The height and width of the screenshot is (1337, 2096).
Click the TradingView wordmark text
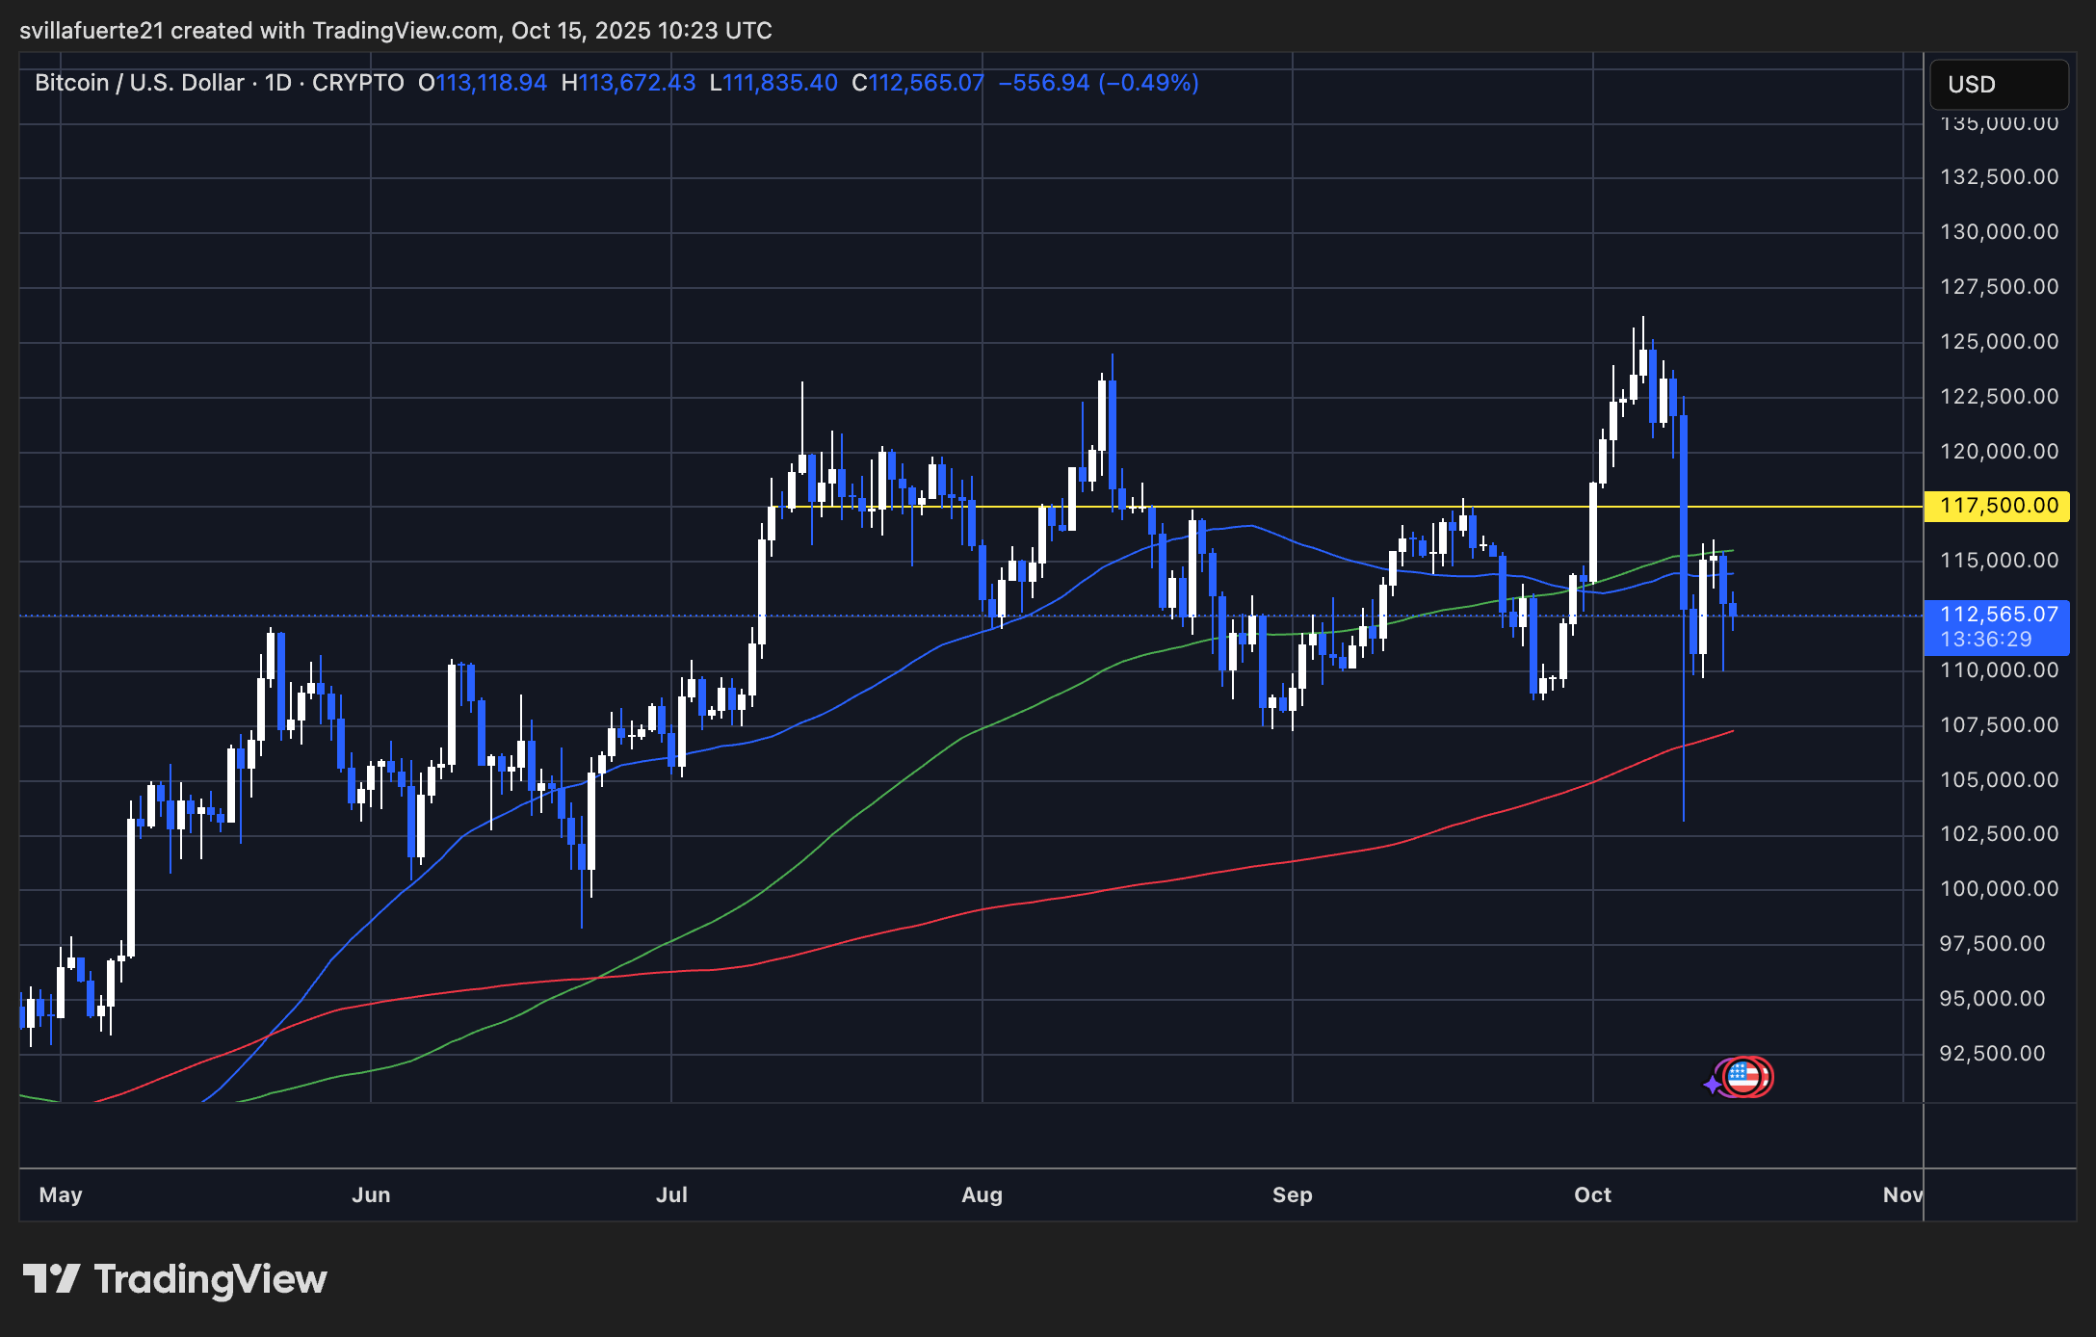coord(210,1279)
